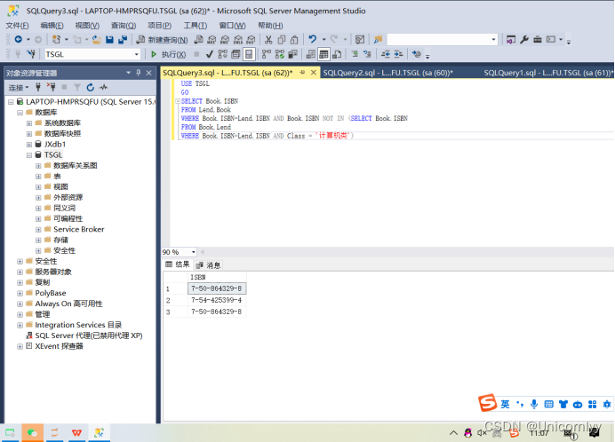Click the Parse checkmark icon
615x442 pixels.
[x=210, y=54]
